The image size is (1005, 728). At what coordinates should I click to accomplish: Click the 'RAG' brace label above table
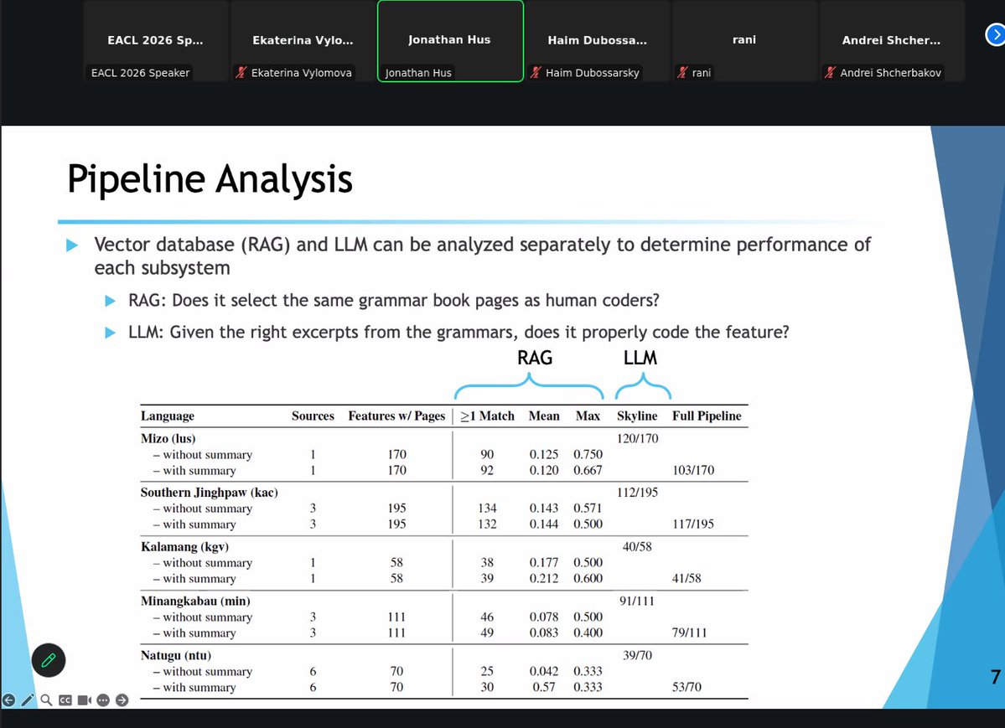click(x=535, y=358)
